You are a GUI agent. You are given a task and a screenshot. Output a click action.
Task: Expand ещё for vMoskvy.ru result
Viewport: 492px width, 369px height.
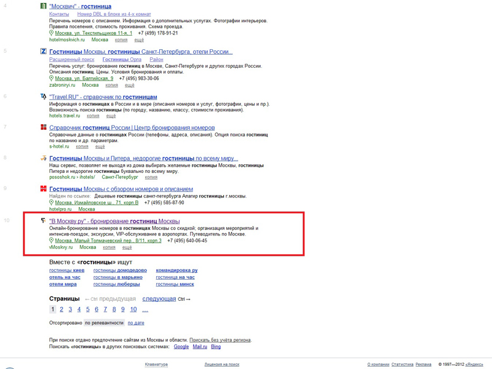point(127,247)
